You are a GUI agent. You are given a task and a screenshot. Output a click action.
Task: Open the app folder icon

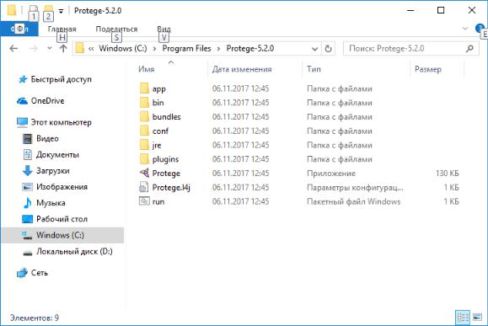point(144,88)
